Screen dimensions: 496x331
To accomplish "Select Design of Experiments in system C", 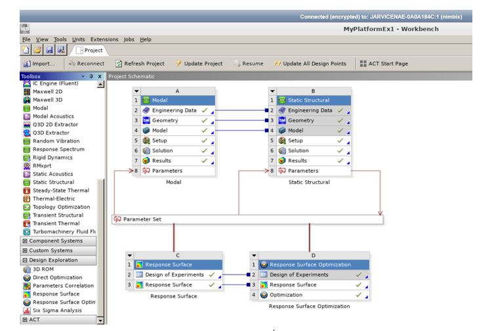I will (x=178, y=275).
